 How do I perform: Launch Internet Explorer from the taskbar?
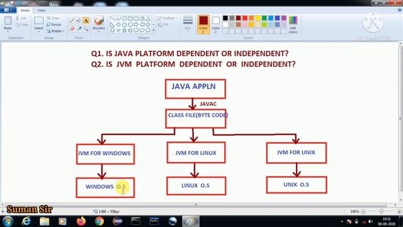click(26, 221)
